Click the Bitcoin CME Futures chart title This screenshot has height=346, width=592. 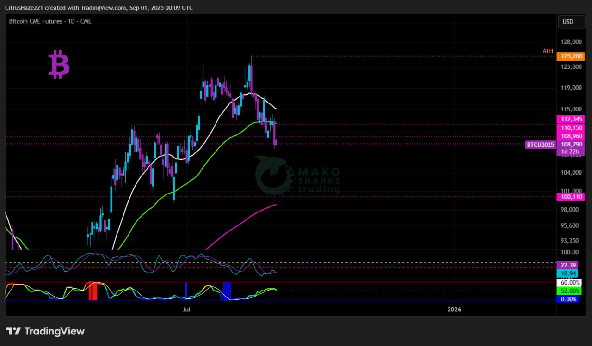click(x=50, y=21)
